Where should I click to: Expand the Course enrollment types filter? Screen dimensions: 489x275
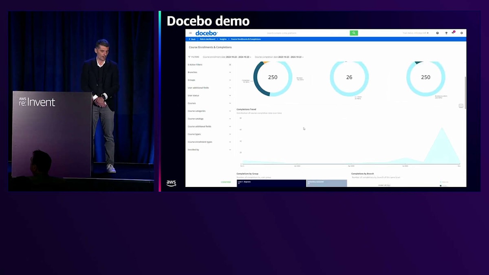pyautogui.click(x=209, y=142)
